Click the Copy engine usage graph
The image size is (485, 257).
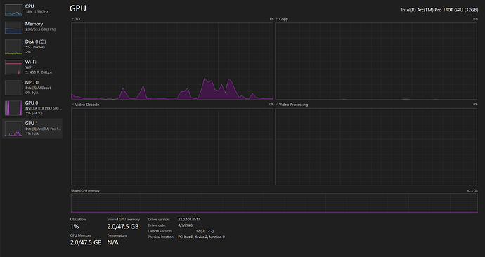(376, 61)
